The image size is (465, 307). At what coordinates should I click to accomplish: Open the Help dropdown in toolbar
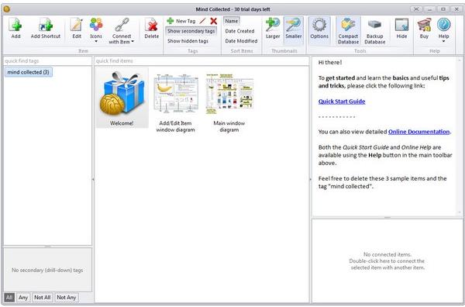[443, 30]
